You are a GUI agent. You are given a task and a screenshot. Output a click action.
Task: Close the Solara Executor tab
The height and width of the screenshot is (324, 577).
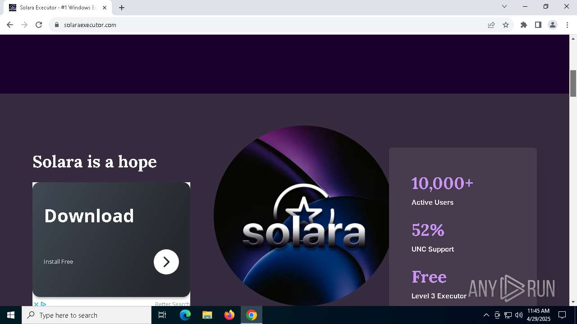(x=104, y=8)
